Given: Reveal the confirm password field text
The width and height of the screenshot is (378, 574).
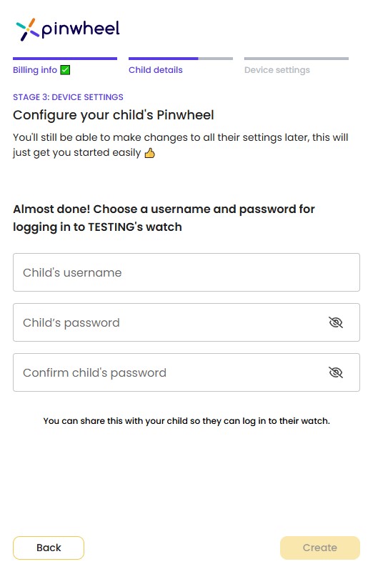Looking at the screenshot, I should pyautogui.click(x=336, y=372).
